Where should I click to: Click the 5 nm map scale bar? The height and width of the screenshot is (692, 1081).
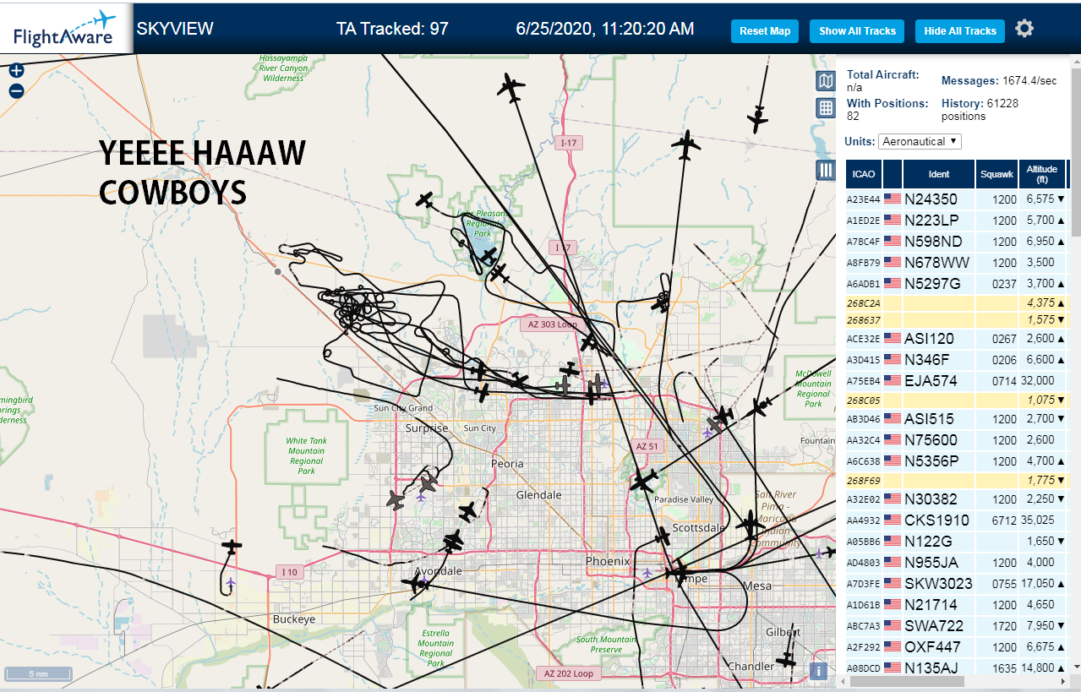click(x=38, y=674)
